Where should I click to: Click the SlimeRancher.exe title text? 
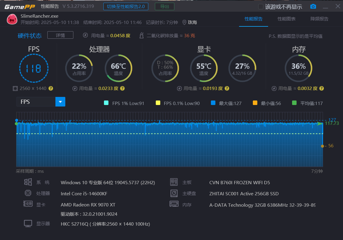[x=39, y=16]
